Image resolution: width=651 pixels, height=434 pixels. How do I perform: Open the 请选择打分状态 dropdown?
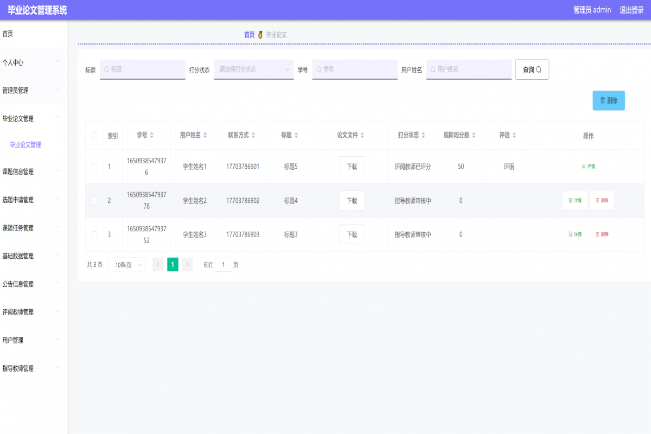pos(254,69)
